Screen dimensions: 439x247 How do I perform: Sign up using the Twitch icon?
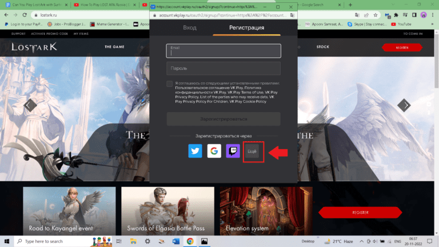(x=233, y=152)
